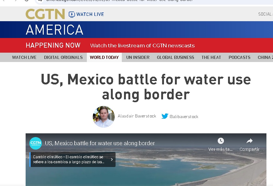Click Alasdair Baverstock's author photo

(x=104, y=117)
